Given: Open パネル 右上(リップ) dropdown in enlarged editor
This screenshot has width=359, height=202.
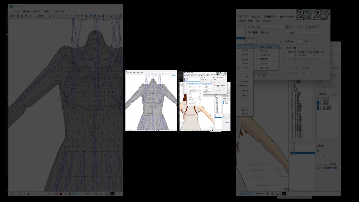Looking at the screenshot, I should click(x=315, y=27).
